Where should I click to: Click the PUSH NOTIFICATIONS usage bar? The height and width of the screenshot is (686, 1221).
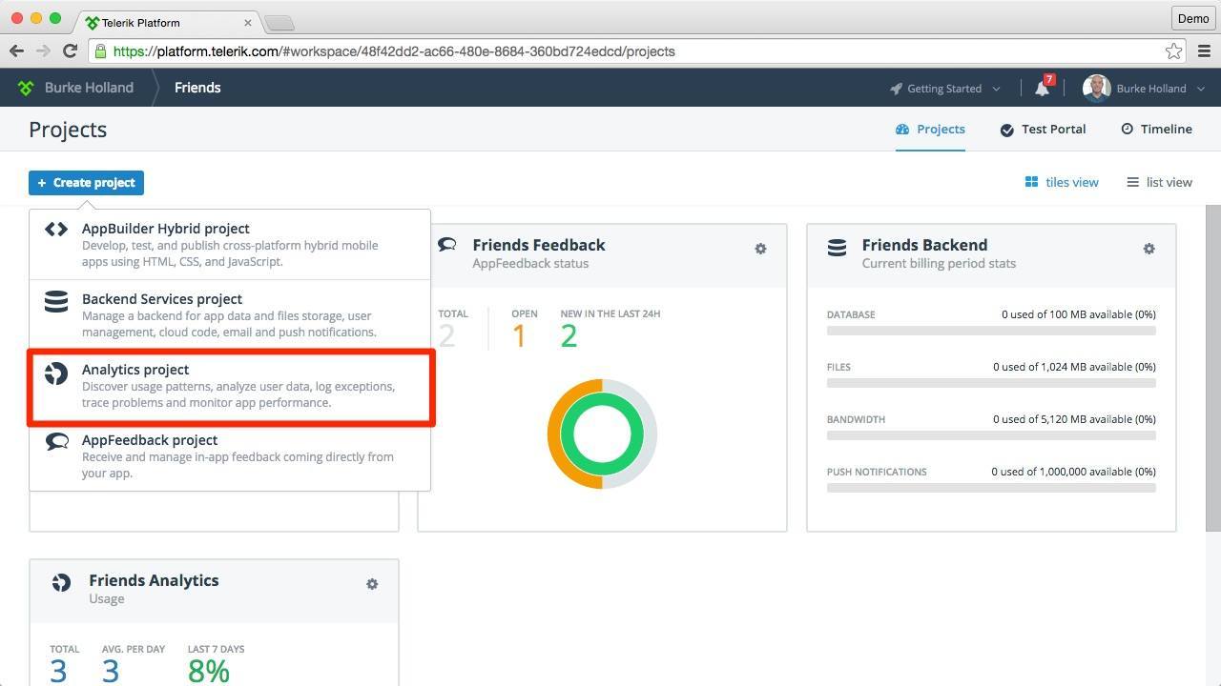pyautogui.click(x=991, y=488)
